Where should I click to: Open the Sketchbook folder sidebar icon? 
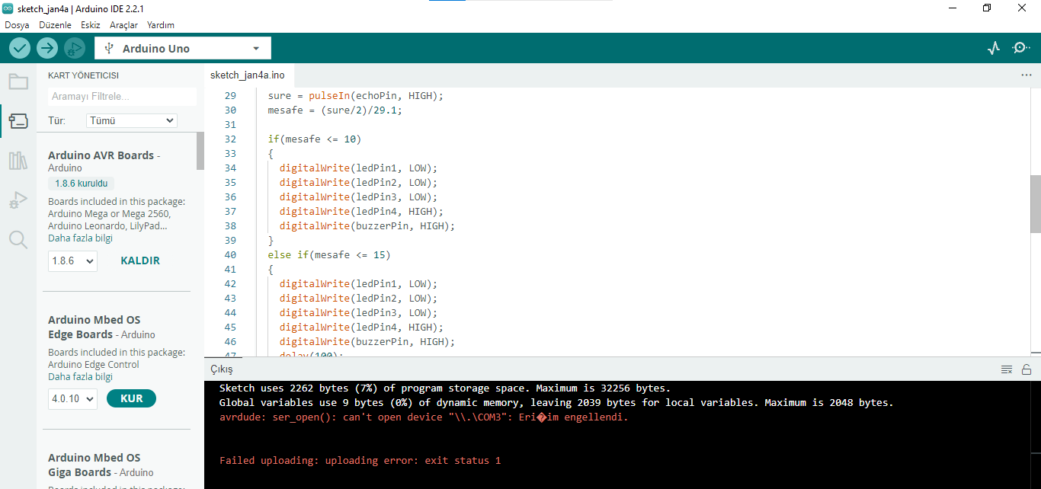[18, 81]
